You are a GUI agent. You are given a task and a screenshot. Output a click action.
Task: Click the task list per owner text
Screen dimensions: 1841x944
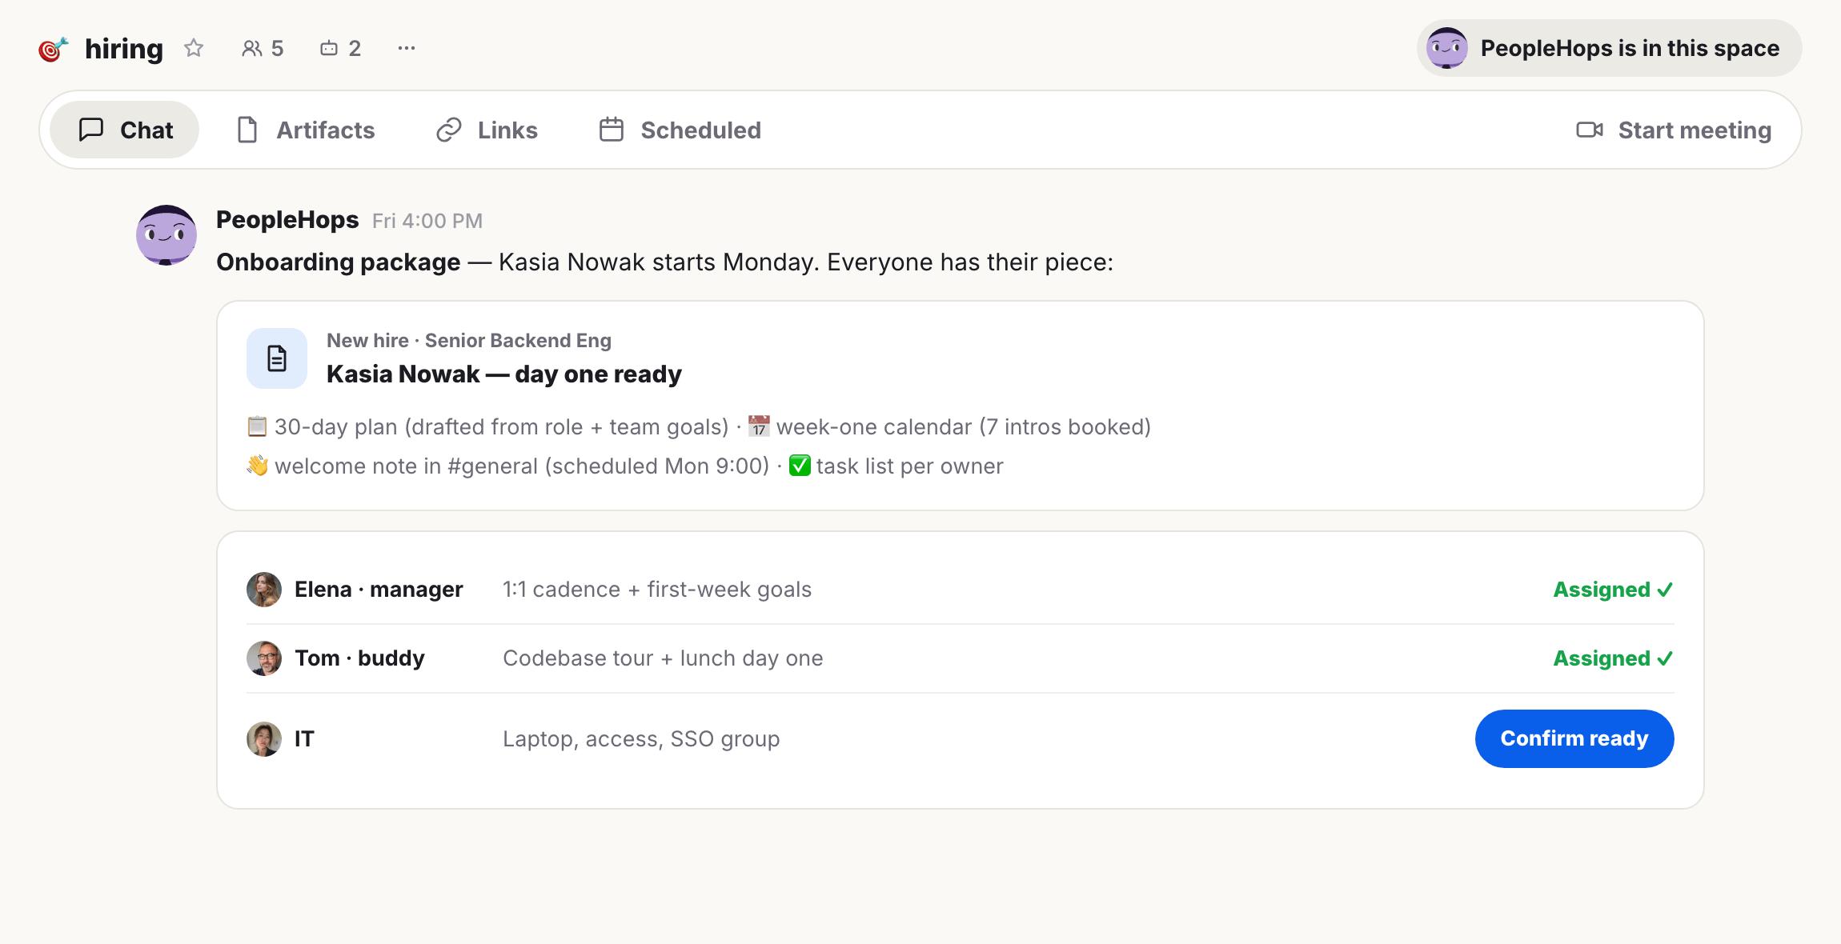[x=909, y=466]
